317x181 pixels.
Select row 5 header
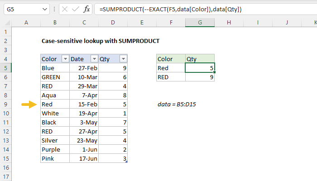(5, 68)
